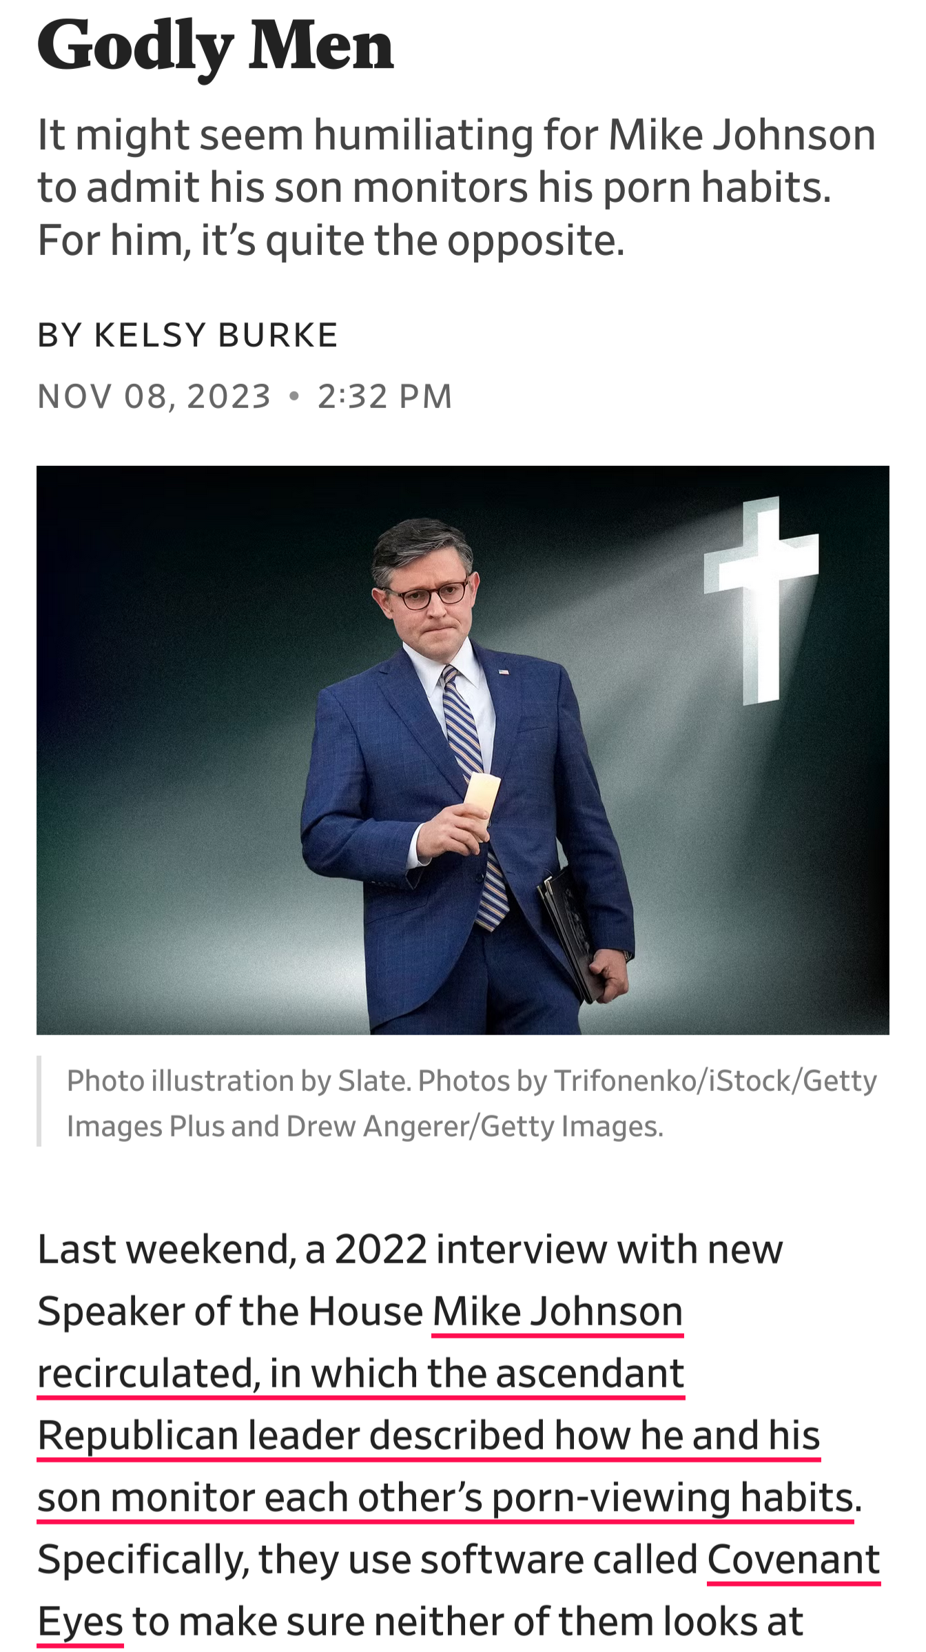
Task: Click the "Photo illustration by Slate" caption
Action: 471,1103
